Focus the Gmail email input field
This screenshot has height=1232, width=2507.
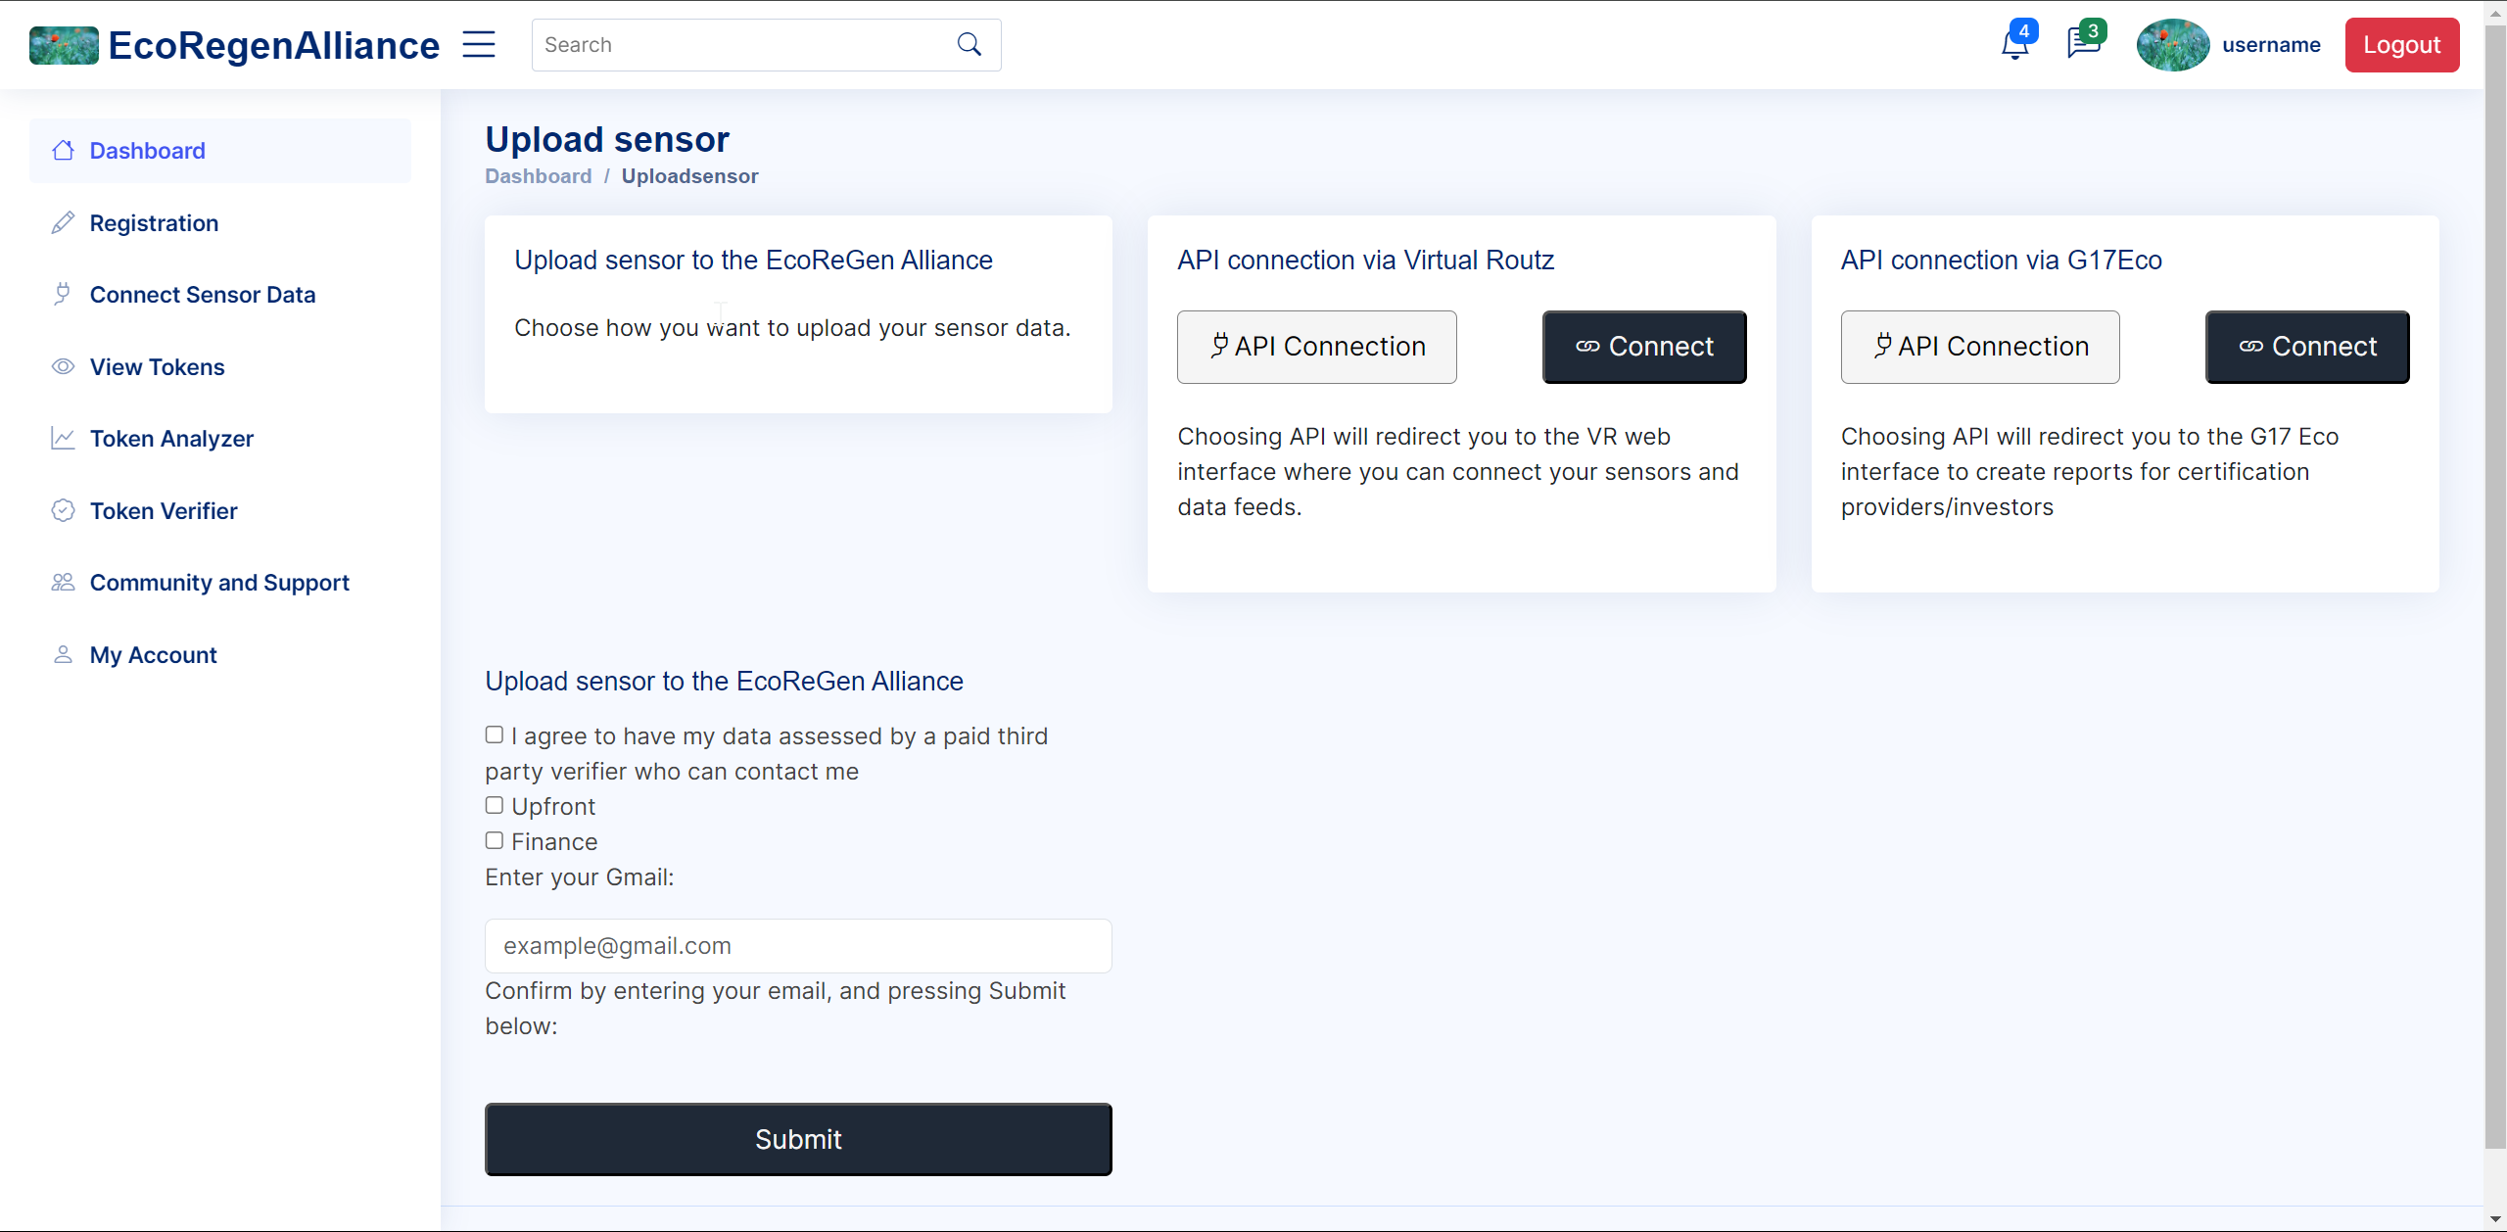point(797,946)
